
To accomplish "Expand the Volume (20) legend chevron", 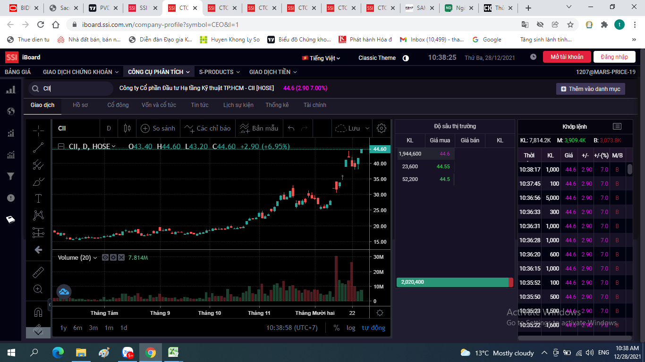I will pyautogui.click(x=95, y=258).
